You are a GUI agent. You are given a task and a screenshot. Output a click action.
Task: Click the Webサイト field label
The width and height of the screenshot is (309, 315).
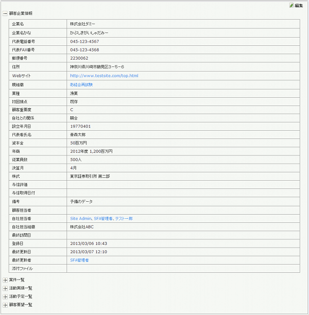tap(22, 76)
